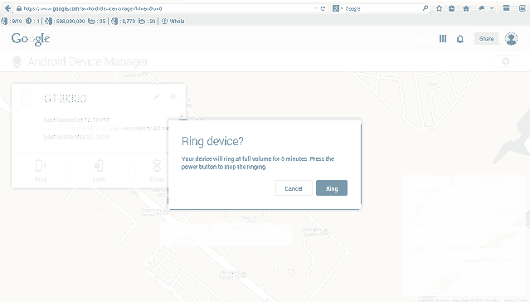This screenshot has width=530, height=302.
Task: Click the SEO bar index icon showing 598,000,000
Action: (x=48, y=22)
